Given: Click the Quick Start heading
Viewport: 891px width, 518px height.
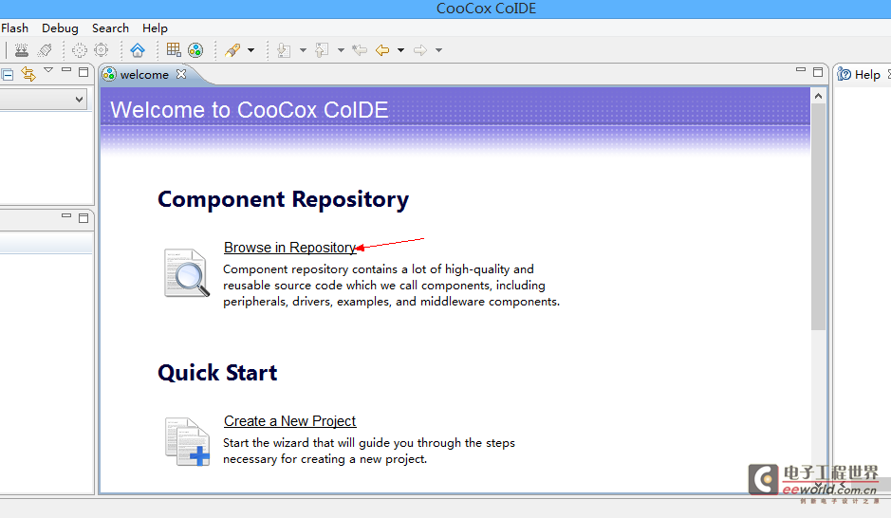Looking at the screenshot, I should (x=217, y=373).
